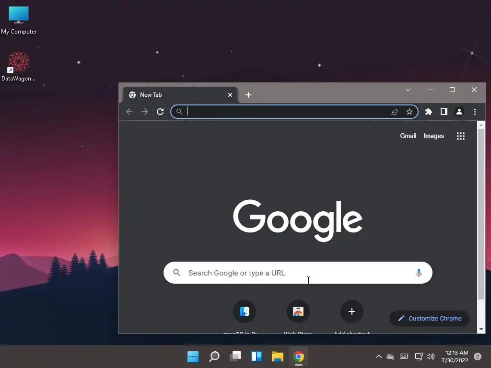Viewport: 491px width, 368px height.
Task: Open Widgets from the taskbar
Action: 257,356
